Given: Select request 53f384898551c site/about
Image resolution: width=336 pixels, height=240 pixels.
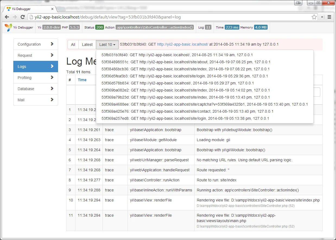Looking at the screenshot, I should pos(205,62).
